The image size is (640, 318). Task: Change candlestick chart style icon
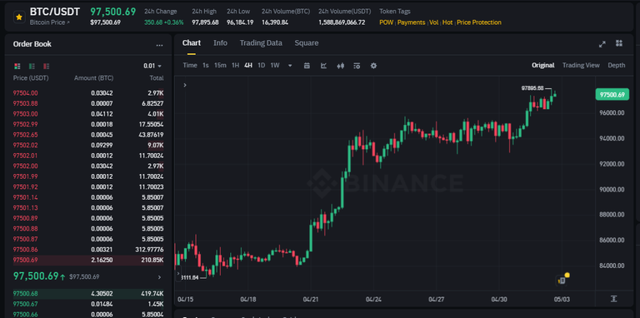click(340, 66)
